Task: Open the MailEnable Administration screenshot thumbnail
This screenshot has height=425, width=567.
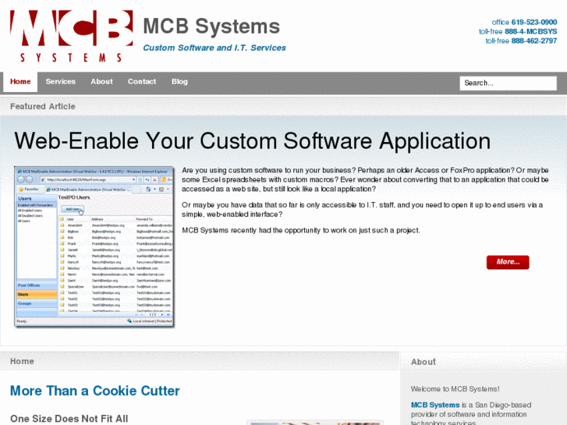Action: 94,246
